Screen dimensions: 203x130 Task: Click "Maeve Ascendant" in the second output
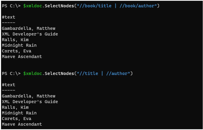click(x=22, y=124)
